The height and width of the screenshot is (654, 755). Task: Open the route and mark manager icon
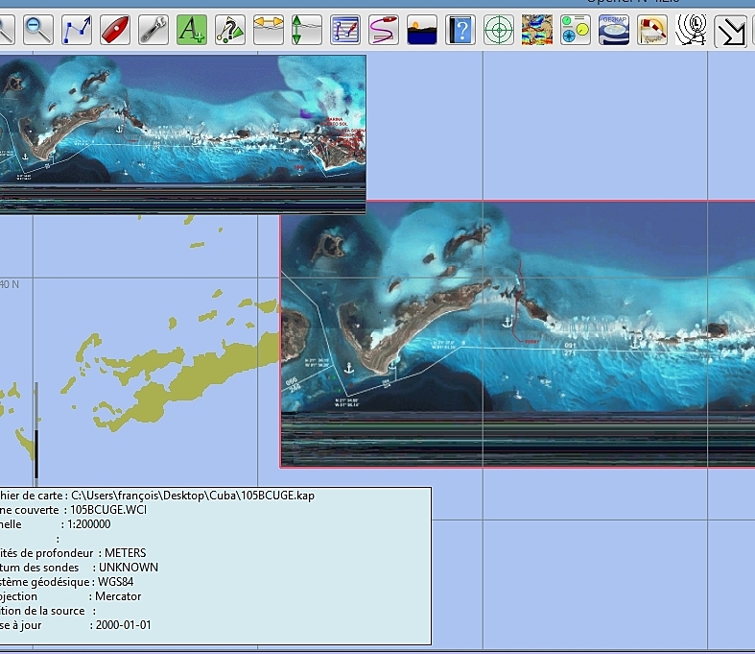(x=345, y=30)
